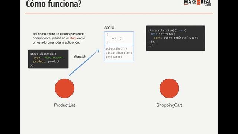Click the MAKE it REAL .camp logo
238x134 pixels.
(x=197, y=3)
